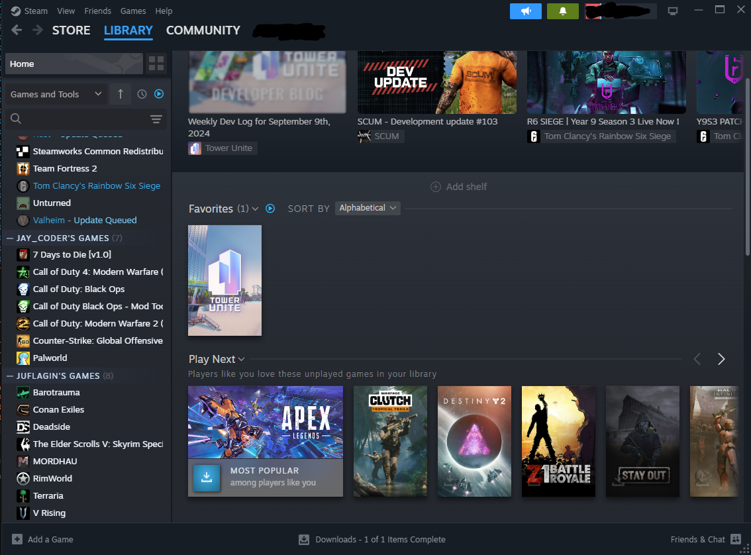Open the Alphabetical sort dropdown
The width and height of the screenshot is (751, 555).
pyautogui.click(x=368, y=208)
